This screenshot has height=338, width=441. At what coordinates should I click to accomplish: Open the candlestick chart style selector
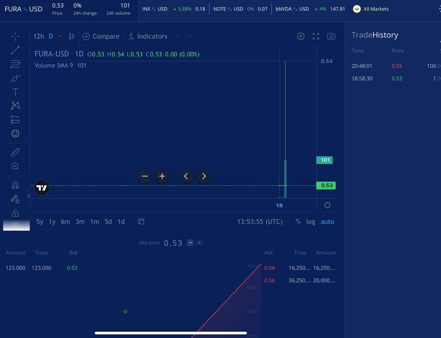[71, 36]
